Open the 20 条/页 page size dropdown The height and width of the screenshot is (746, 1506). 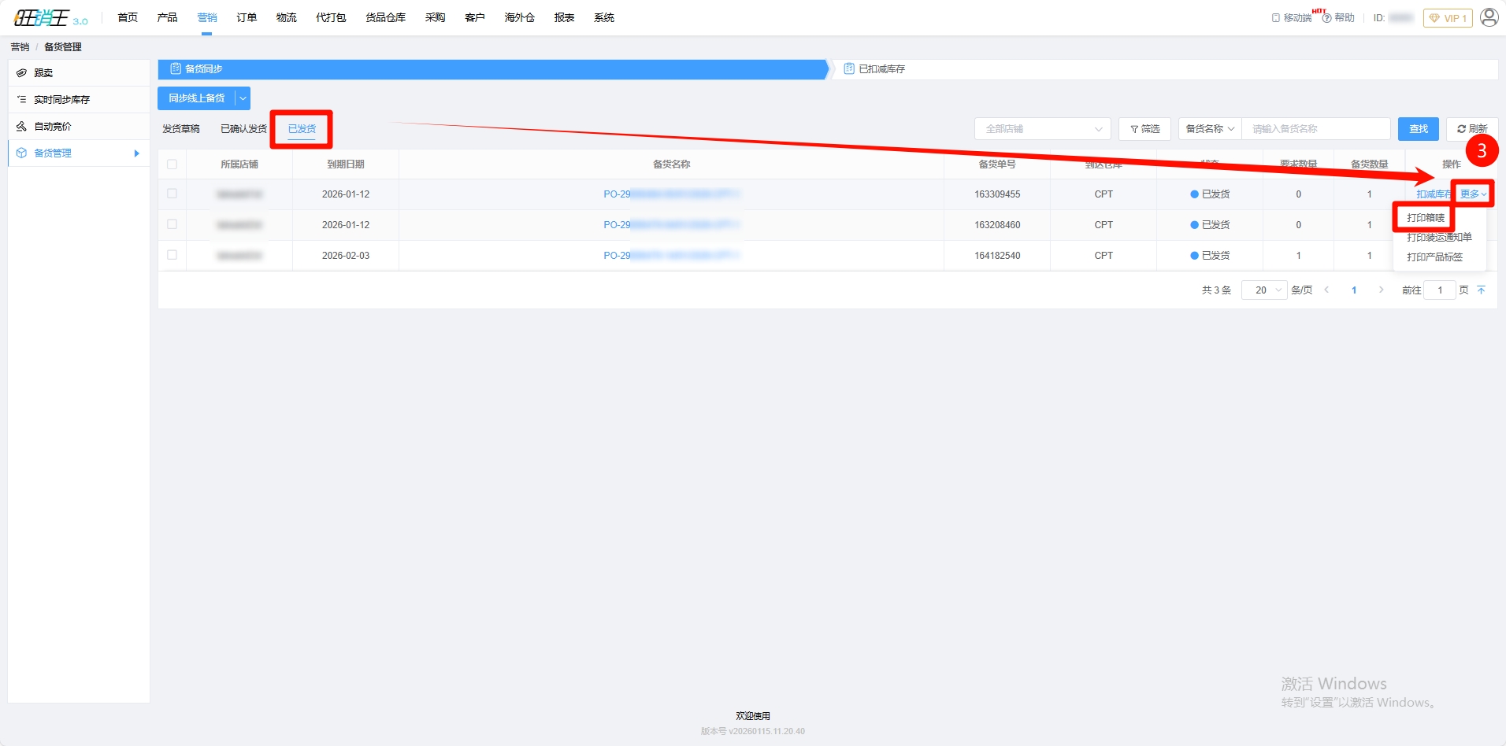pyautogui.click(x=1264, y=290)
